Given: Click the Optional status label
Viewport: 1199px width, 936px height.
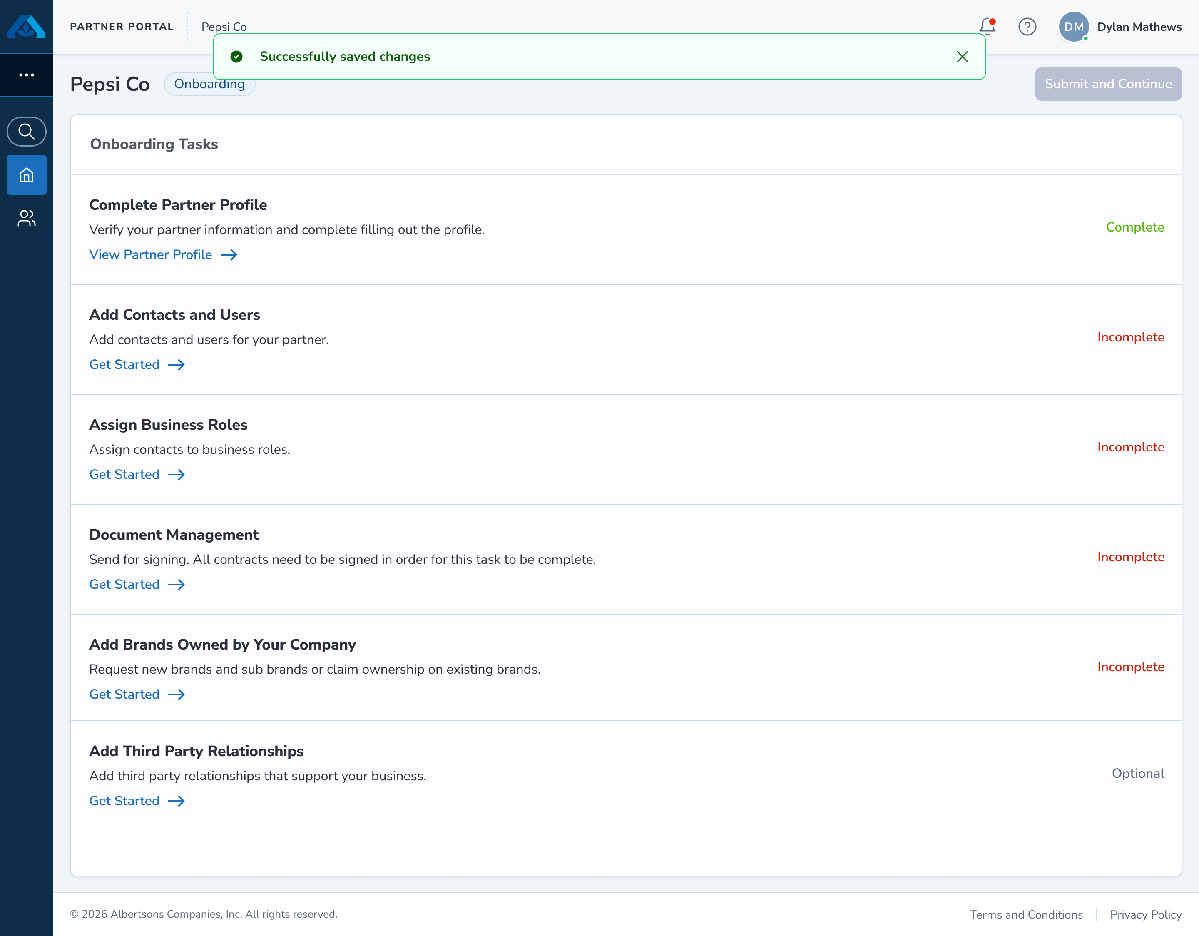Looking at the screenshot, I should click(1138, 774).
